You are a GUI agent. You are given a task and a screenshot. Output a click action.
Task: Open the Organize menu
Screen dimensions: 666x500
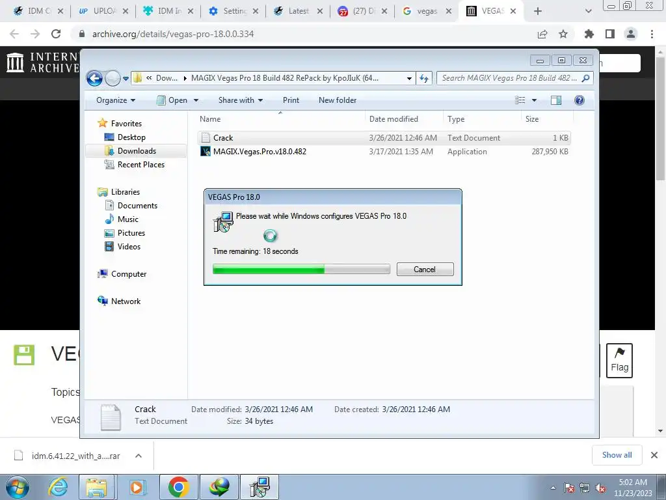coord(116,100)
